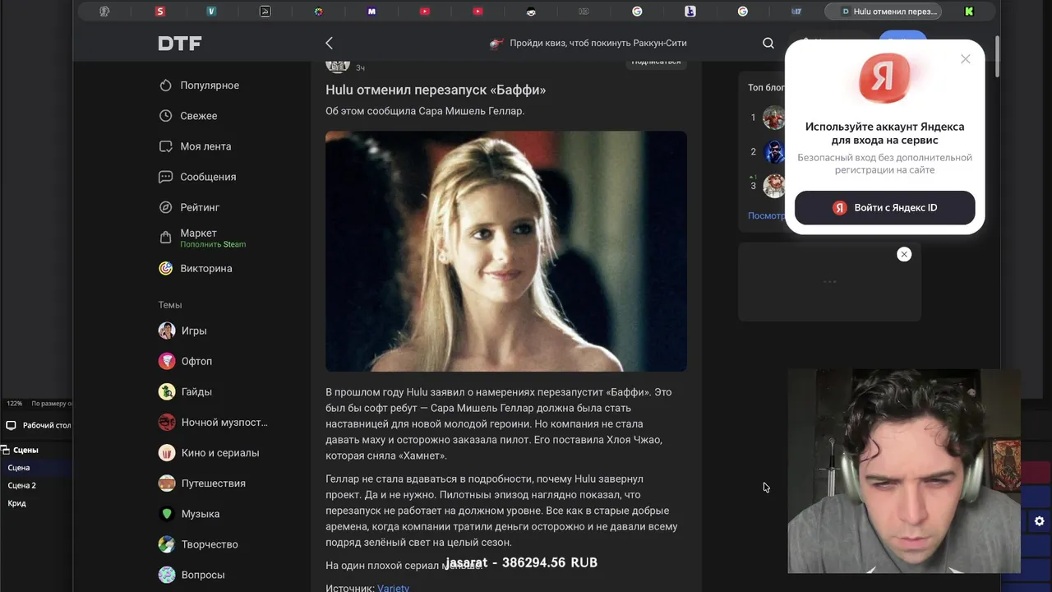Switch to the green K browser tab

(969, 12)
